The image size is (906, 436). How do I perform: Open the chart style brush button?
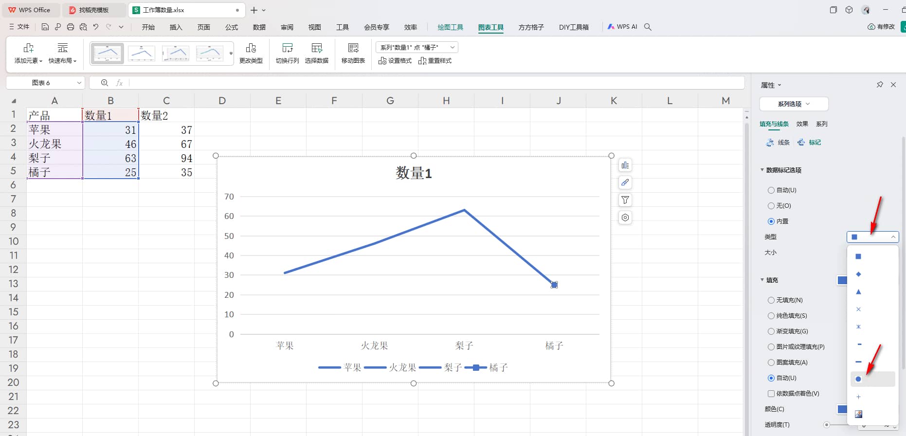tap(625, 182)
